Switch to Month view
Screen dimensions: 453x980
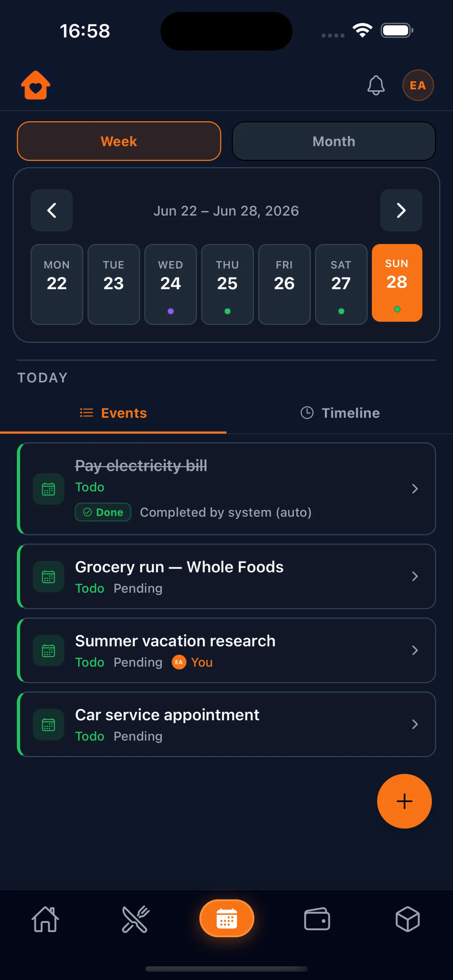pos(333,141)
